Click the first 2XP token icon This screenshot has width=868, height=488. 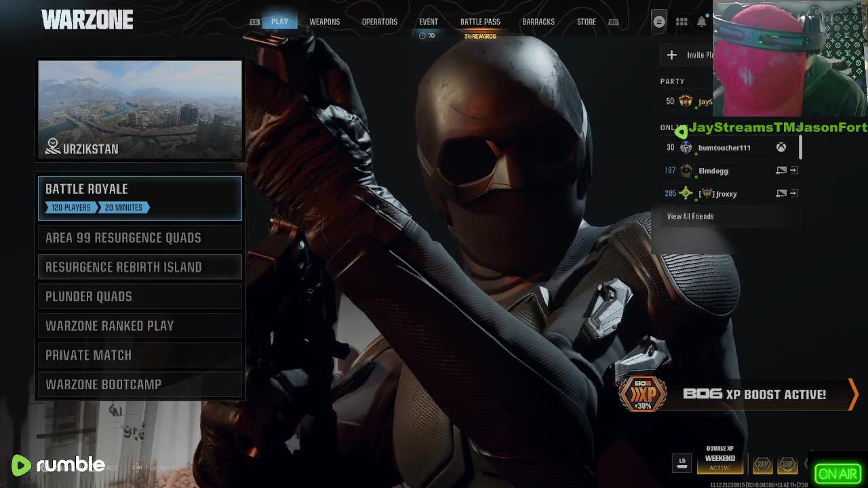point(763,464)
